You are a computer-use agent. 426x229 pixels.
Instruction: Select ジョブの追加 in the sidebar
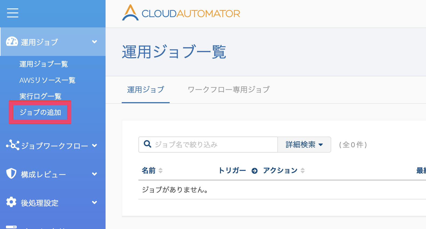coord(40,112)
